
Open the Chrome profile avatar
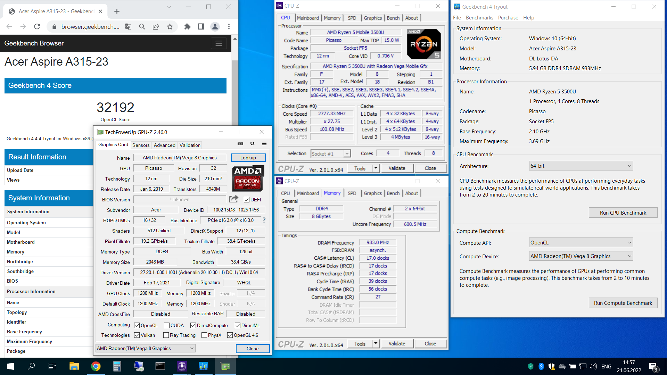(x=215, y=26)
